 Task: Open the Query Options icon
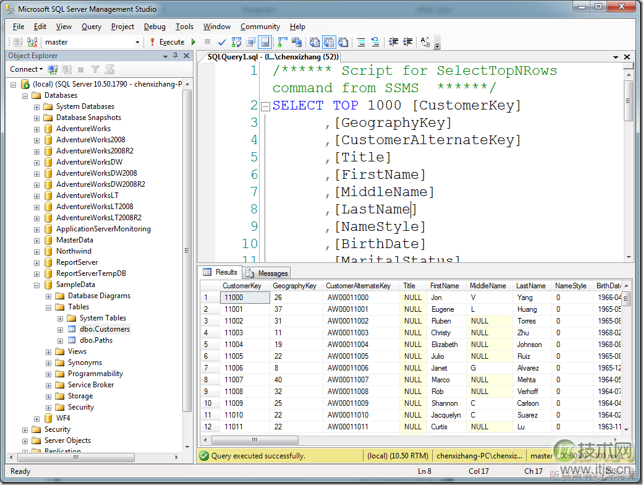pyautogui.click(x=250, y=42)
